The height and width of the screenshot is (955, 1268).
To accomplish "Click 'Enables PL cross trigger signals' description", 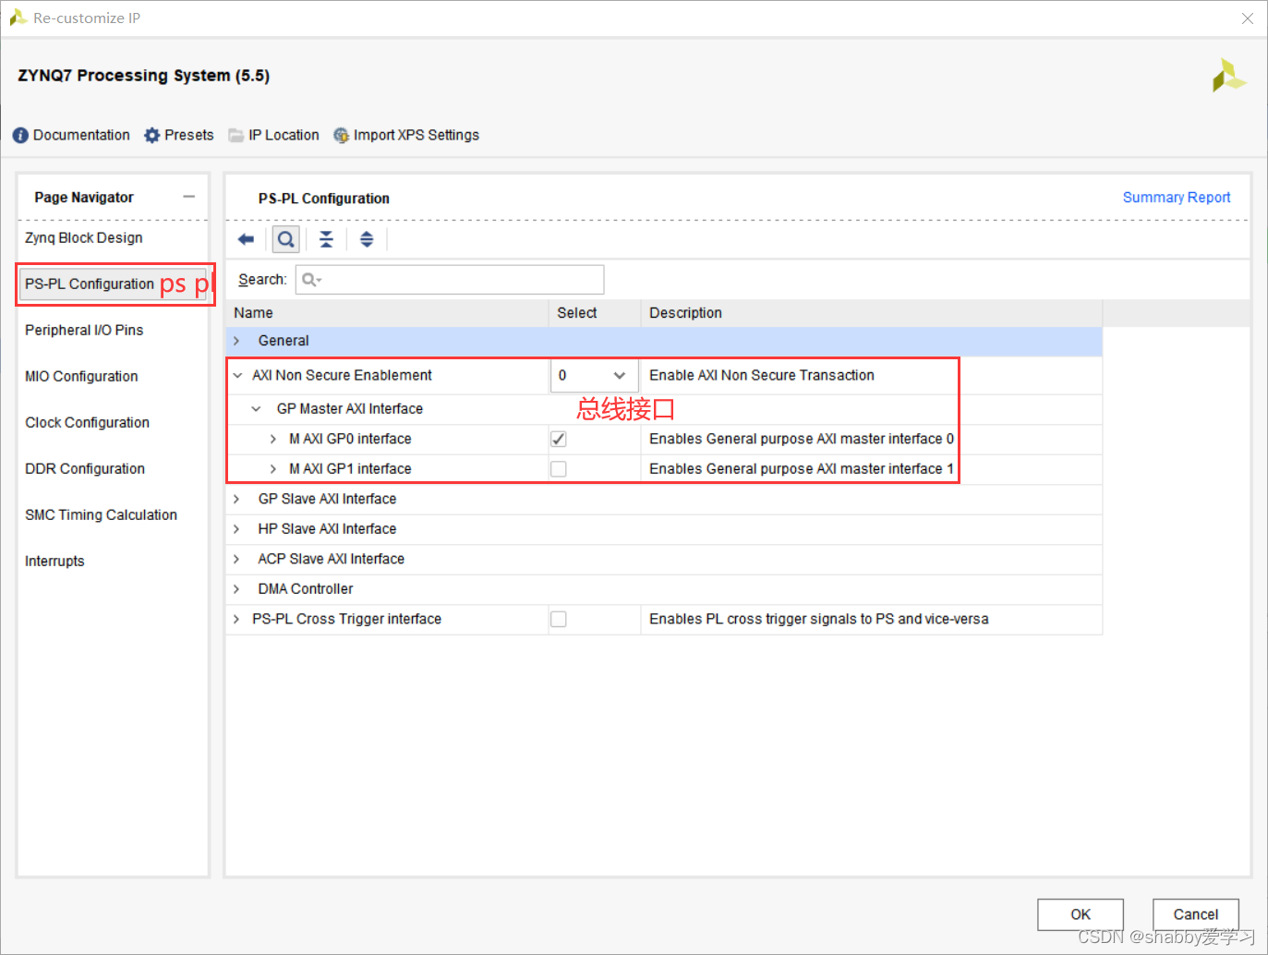I will click(x=819, y=619).
